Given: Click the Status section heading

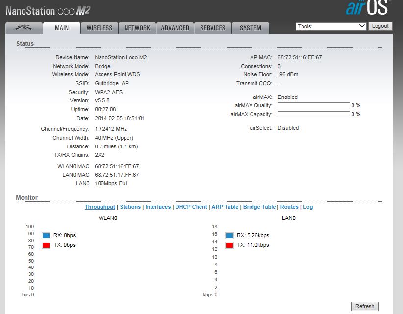Looking at the screenshot, I should 25,44.
